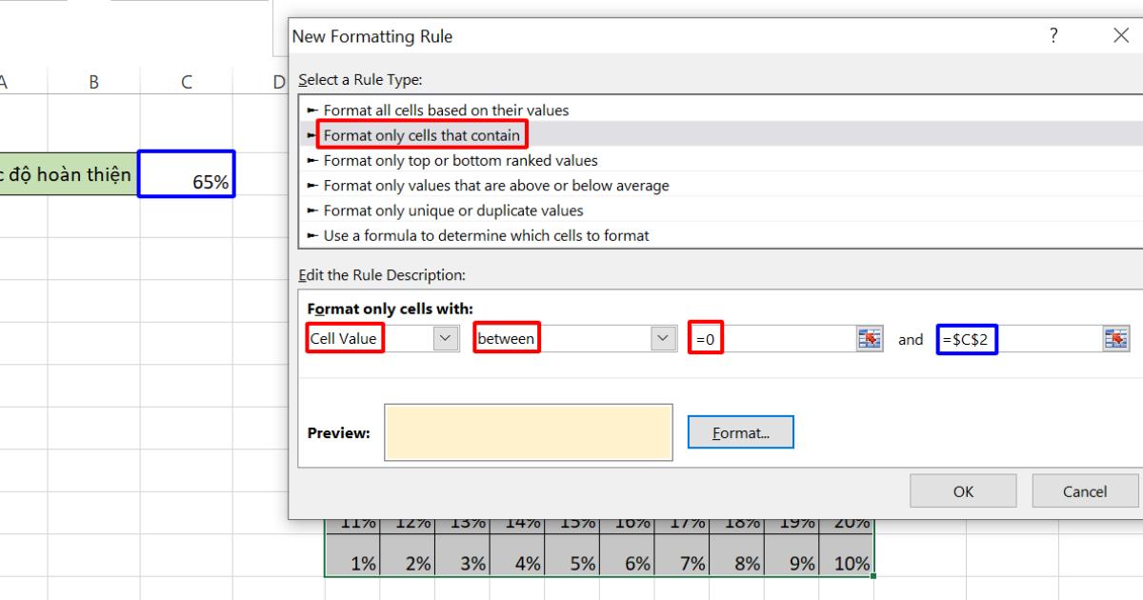Click column header C
1143x600 pixels.
[x=187, y=82]
